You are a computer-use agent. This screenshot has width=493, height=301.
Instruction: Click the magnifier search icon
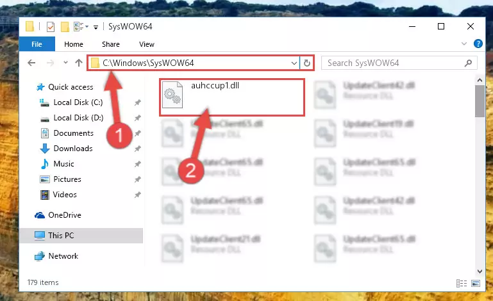[468, 63]
